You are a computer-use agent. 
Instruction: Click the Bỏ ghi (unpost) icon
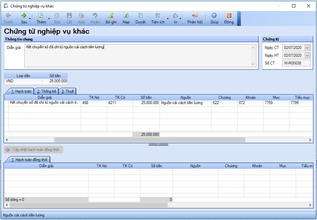pos(111,16)
